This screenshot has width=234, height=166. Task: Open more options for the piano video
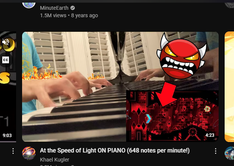click(x=216, y=151)
